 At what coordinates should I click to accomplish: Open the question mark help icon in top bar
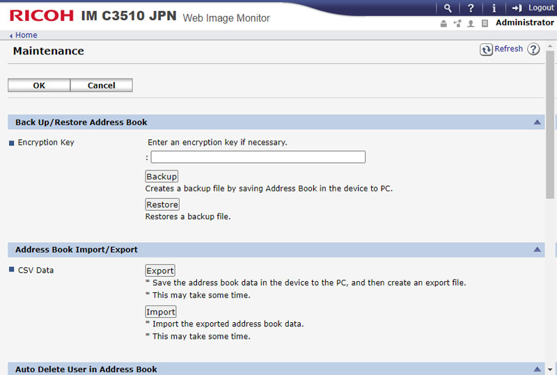471,8
